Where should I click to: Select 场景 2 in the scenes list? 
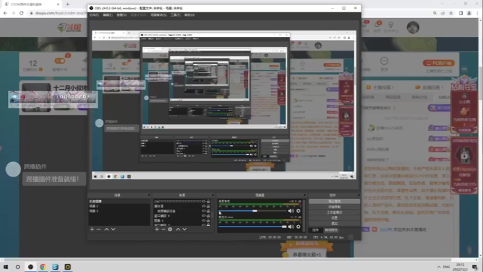click(118, 206)
